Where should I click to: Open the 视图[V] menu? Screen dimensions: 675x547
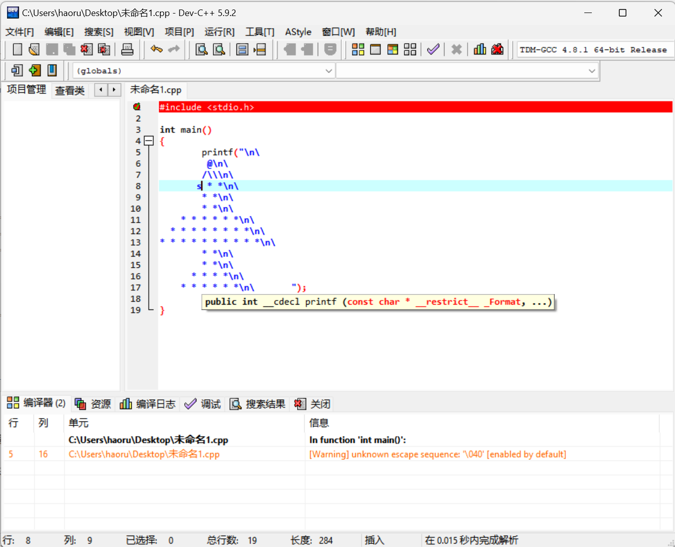pos(139,32)
